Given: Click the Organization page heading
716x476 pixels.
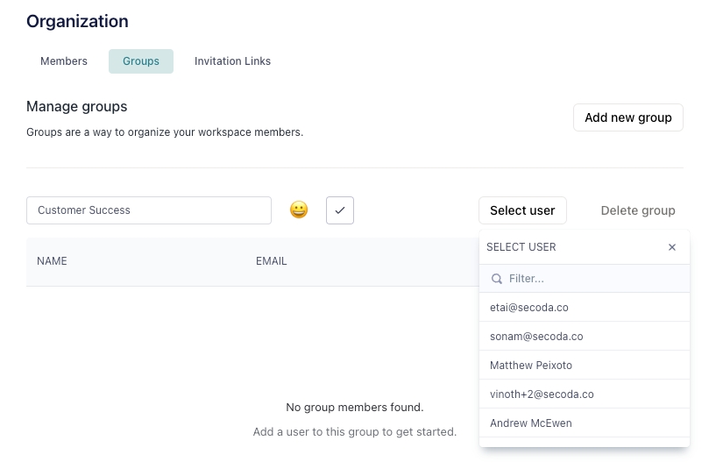Looking at the screenshot, I should [77, 22].
